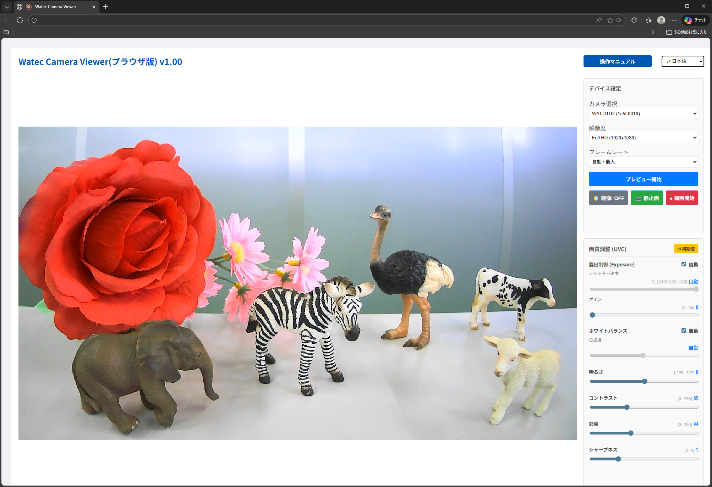
Task: Open browser extensions puzzle icon
Action: coord(634,20)
